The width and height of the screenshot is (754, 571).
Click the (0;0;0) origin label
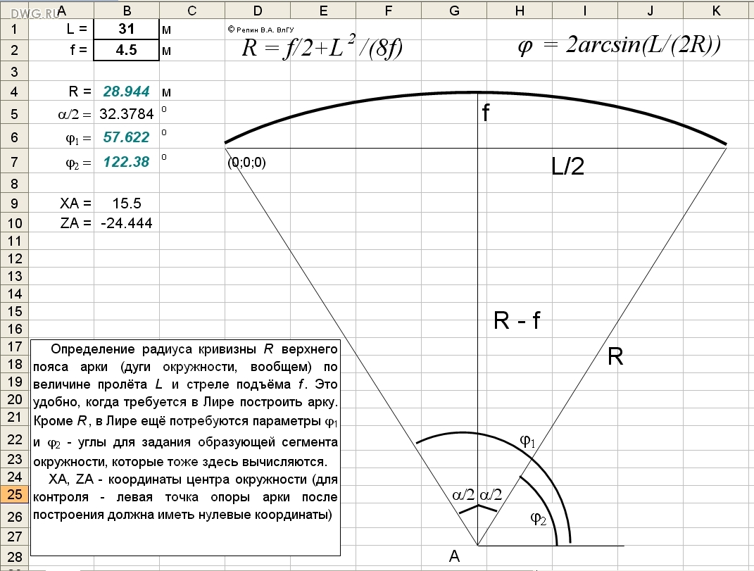pos(246,162)
